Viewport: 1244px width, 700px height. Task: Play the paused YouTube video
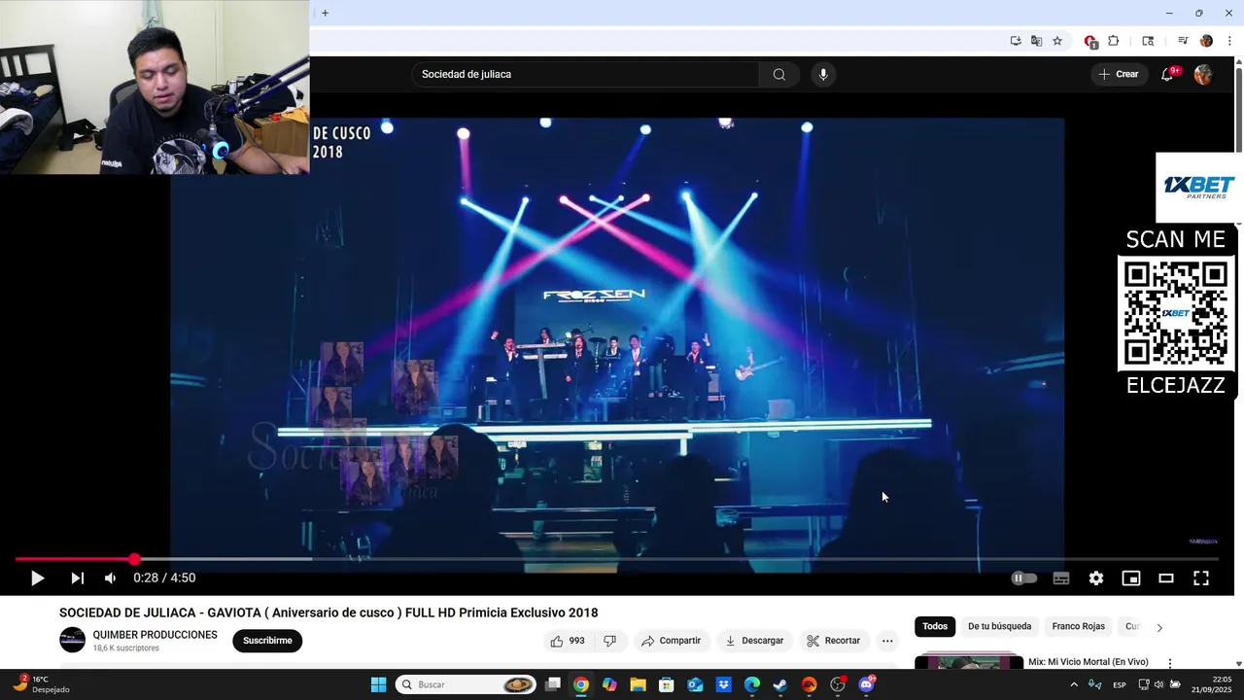click(37, 578)
